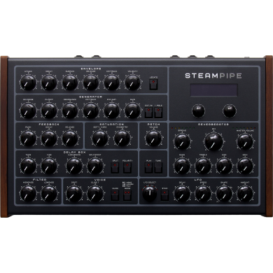Click the Envelope Sustain knob

coord(70,83)
